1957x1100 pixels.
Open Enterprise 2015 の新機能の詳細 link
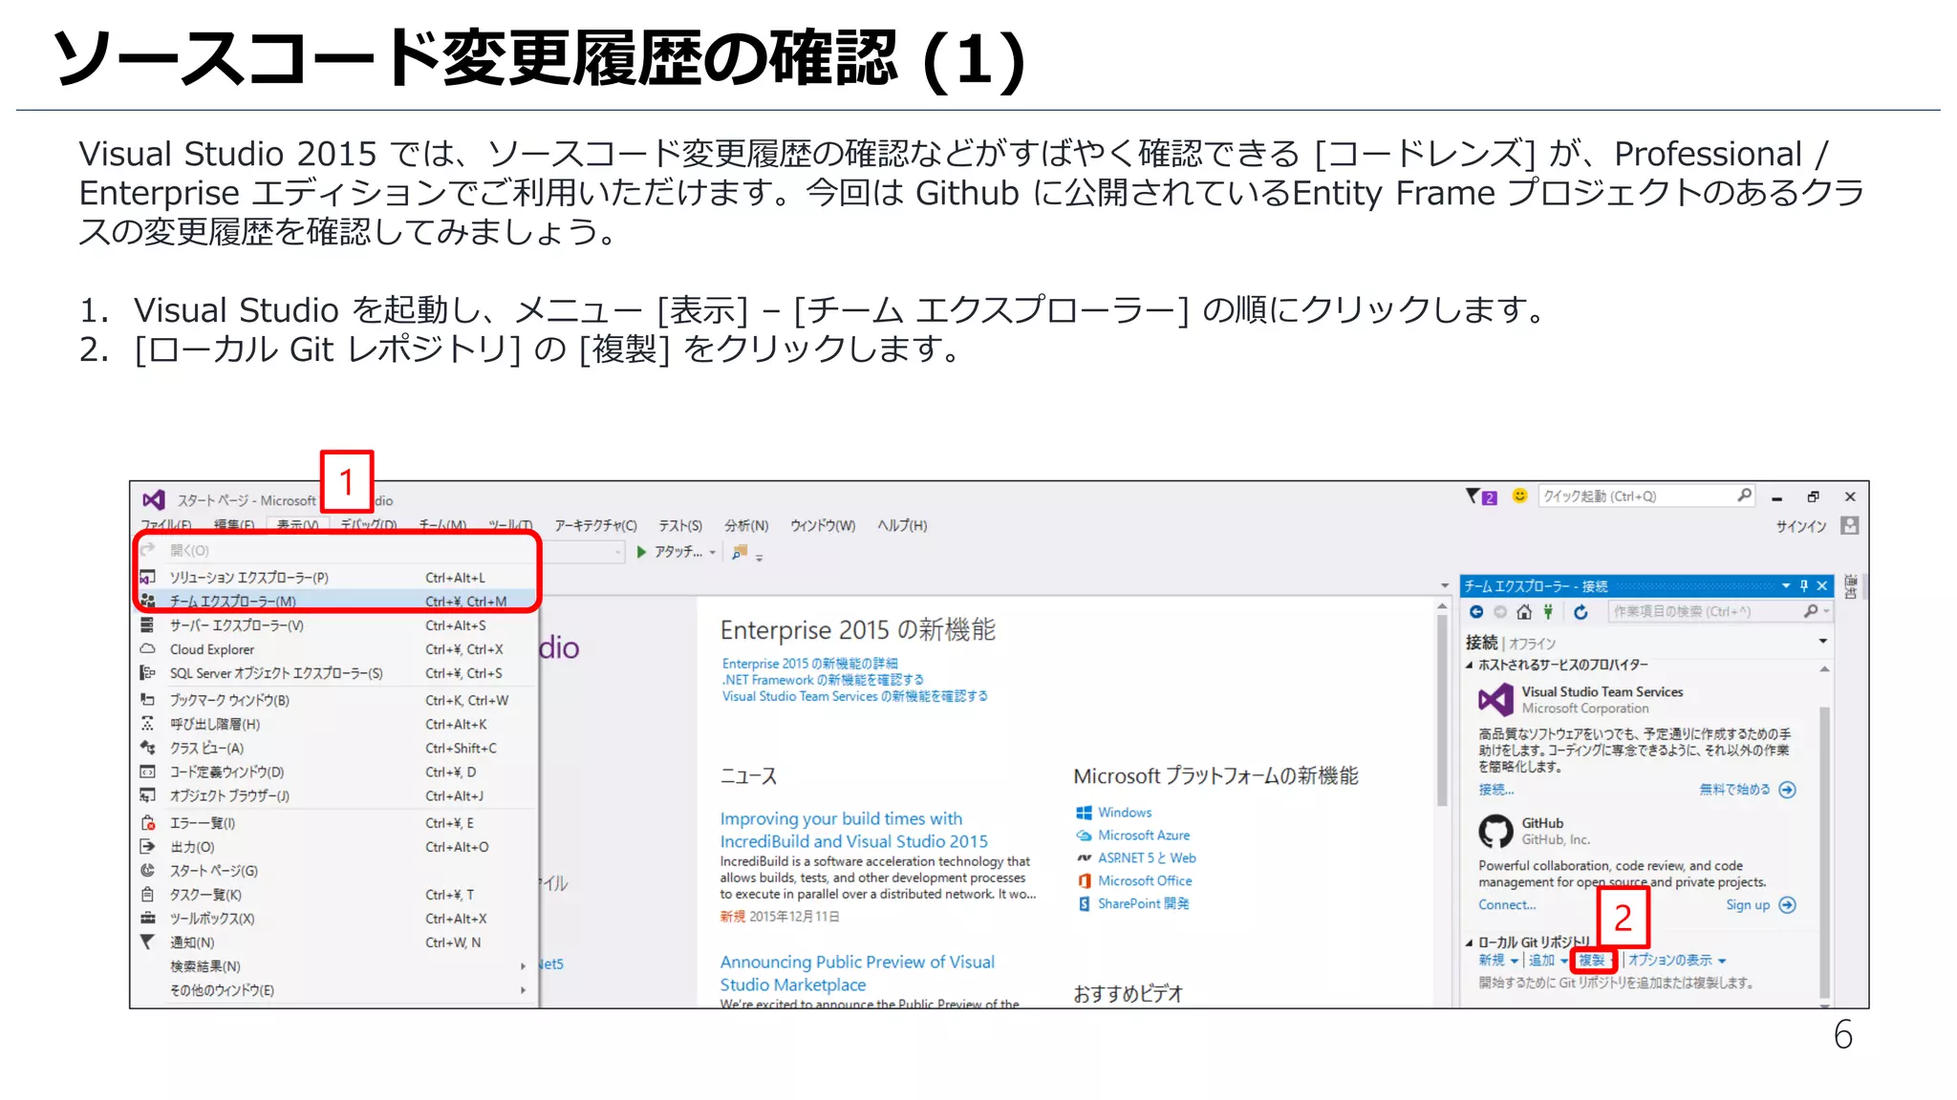click(810, 664)
